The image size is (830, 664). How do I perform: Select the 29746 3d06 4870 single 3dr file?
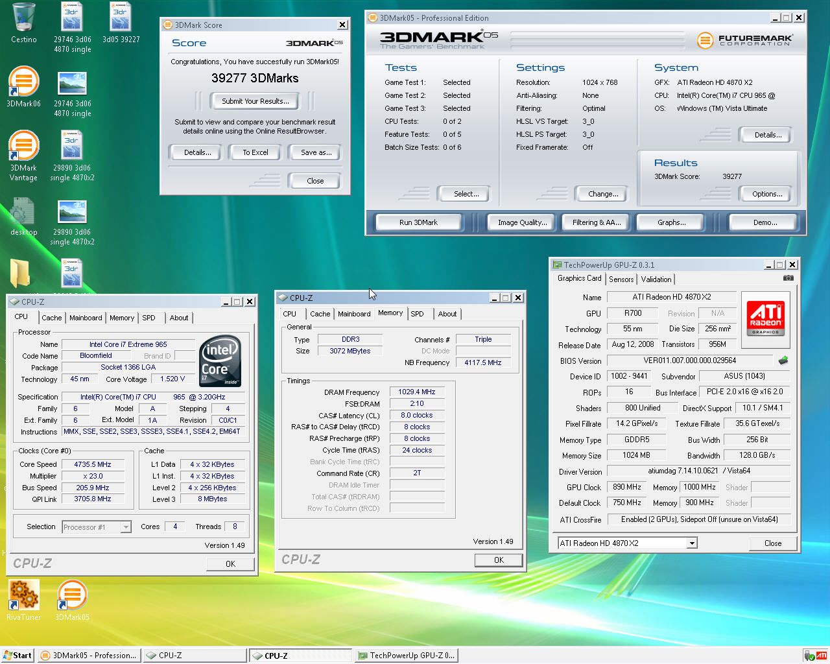tap(72, 27)
